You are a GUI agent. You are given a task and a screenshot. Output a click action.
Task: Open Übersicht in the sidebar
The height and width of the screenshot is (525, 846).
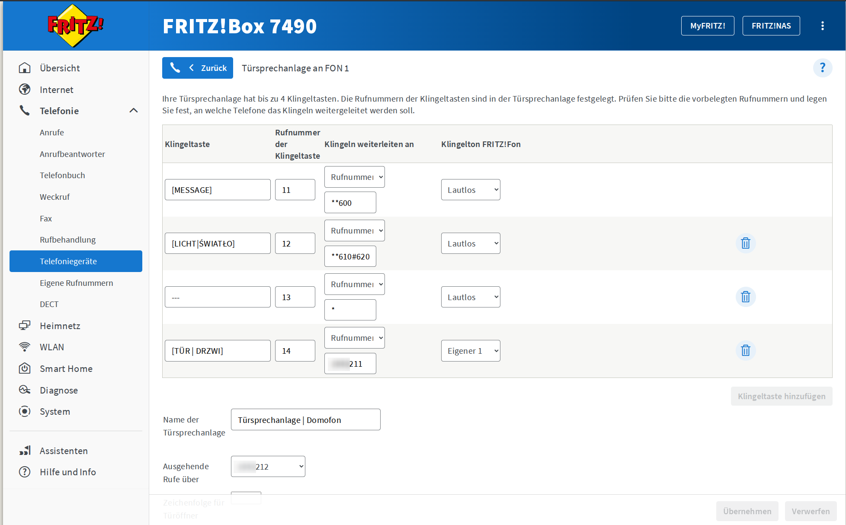[60, 68]
